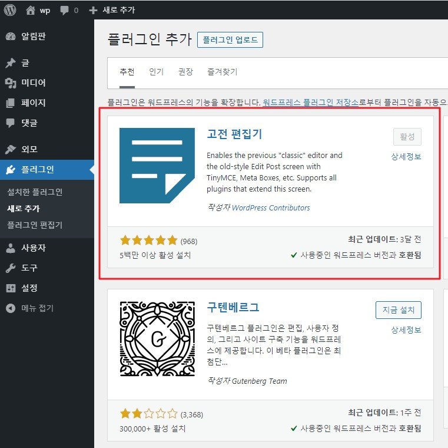This screenshot has width=448, height=448.
Task: Open 설치한 플러그인 submenu item
Action: [35, 192]
